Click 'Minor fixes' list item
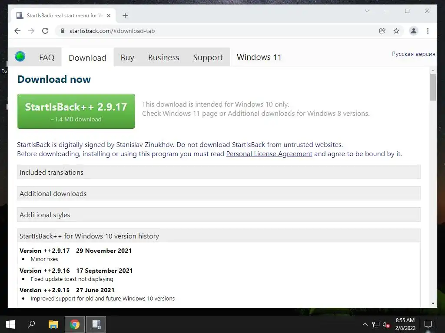Screen dimensions: 445x333 pos(44,259)
